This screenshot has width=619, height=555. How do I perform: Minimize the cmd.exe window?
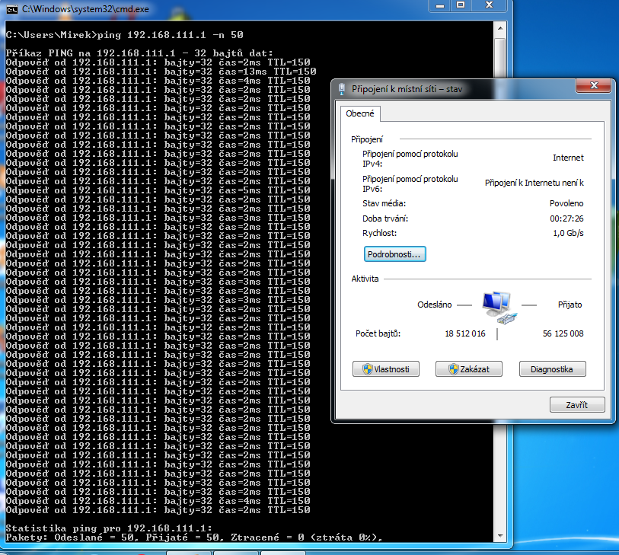coord(439,5)
